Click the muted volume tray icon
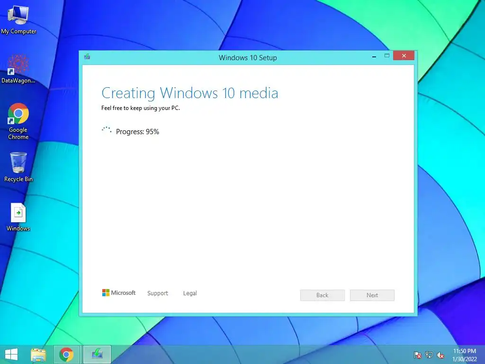 click(440, 355)
